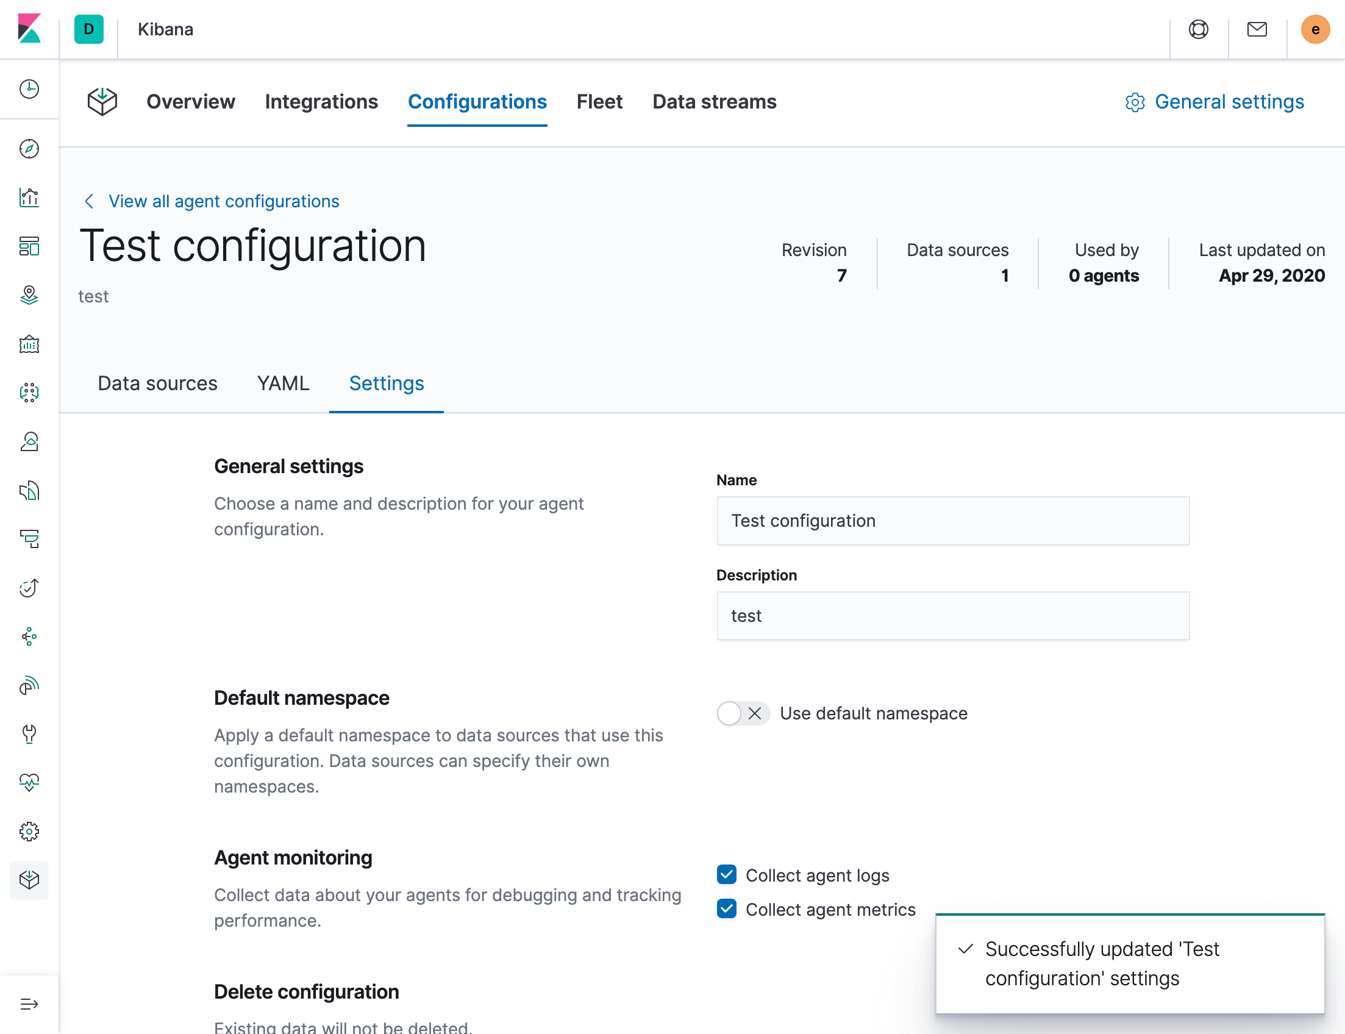Go to the Fleet tab
Viewport: 1345px width, 1034px height.
[599, 102]
